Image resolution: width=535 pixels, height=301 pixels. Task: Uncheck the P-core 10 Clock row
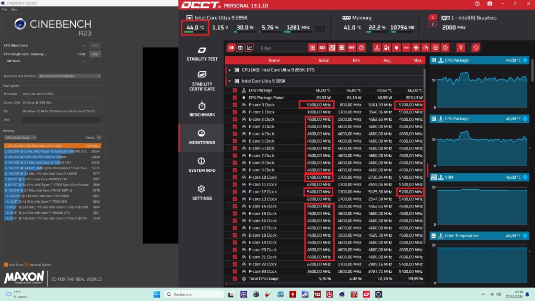pyautogui.click(x=235, y=178)
